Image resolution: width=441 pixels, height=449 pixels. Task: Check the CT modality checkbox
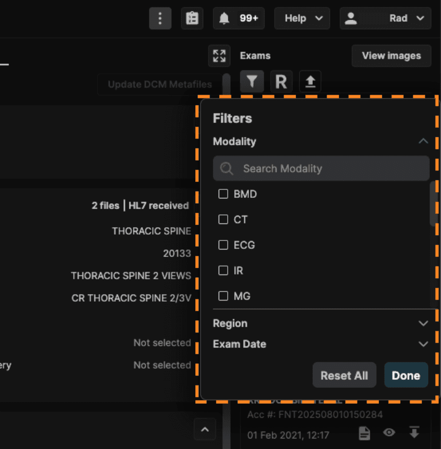pyautogui.click(x=223, y=219)
